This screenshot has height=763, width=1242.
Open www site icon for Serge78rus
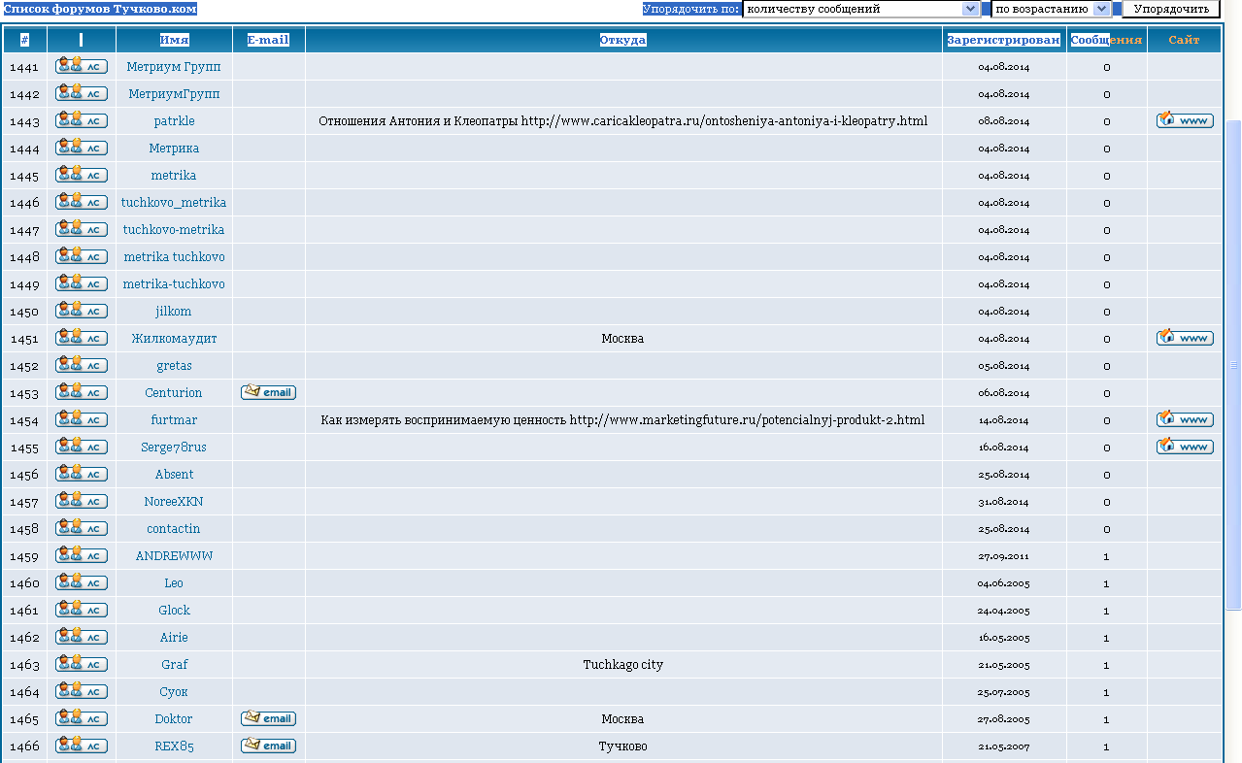[1185, 446]
